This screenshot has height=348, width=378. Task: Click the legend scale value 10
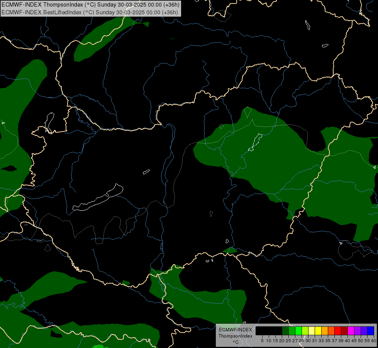(x=269, y=341)
